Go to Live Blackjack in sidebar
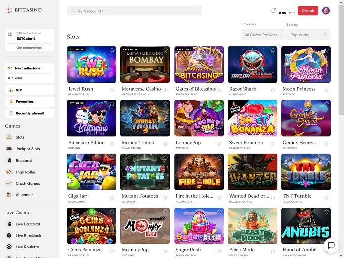This screenshot has height=258, width=344. coord(29,235)
